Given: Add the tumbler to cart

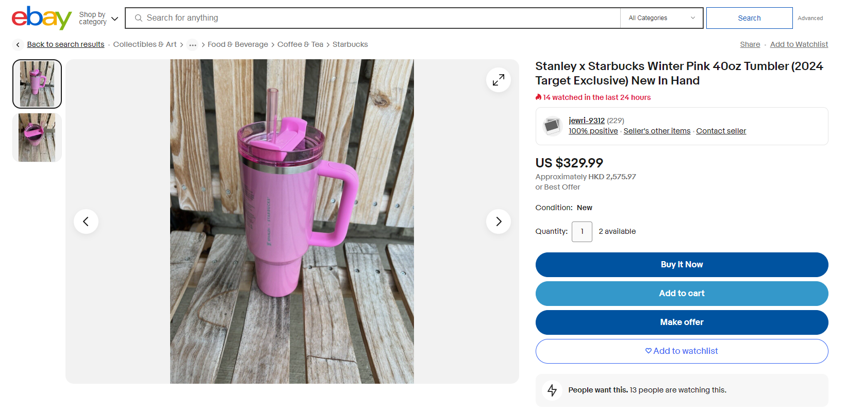Looking at the screenshot, I should point(682,294).
